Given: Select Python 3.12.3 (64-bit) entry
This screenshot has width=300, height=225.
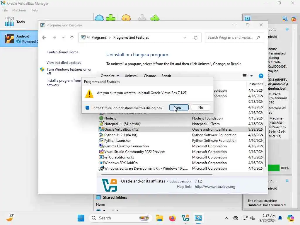Looking at the screenshot, I should pos(121,135).
